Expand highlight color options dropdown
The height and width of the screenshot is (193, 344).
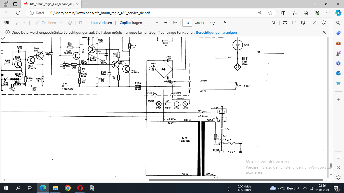pyautogui.click(x=24, y=23)
